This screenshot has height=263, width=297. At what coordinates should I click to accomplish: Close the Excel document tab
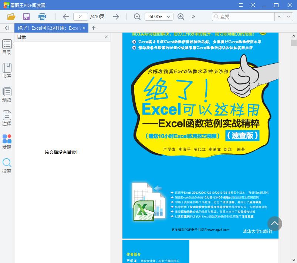coord(84,28)
